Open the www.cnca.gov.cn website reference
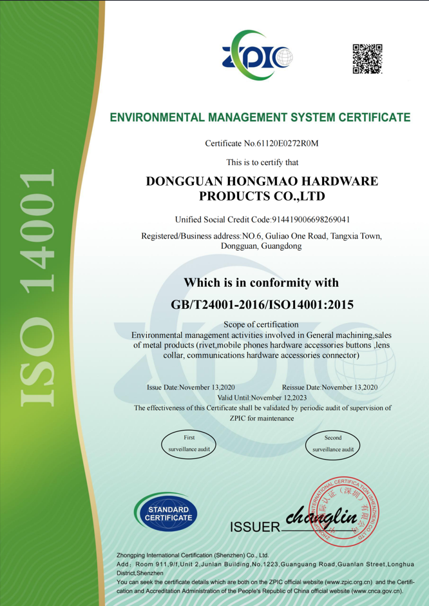 pos(377,591)
